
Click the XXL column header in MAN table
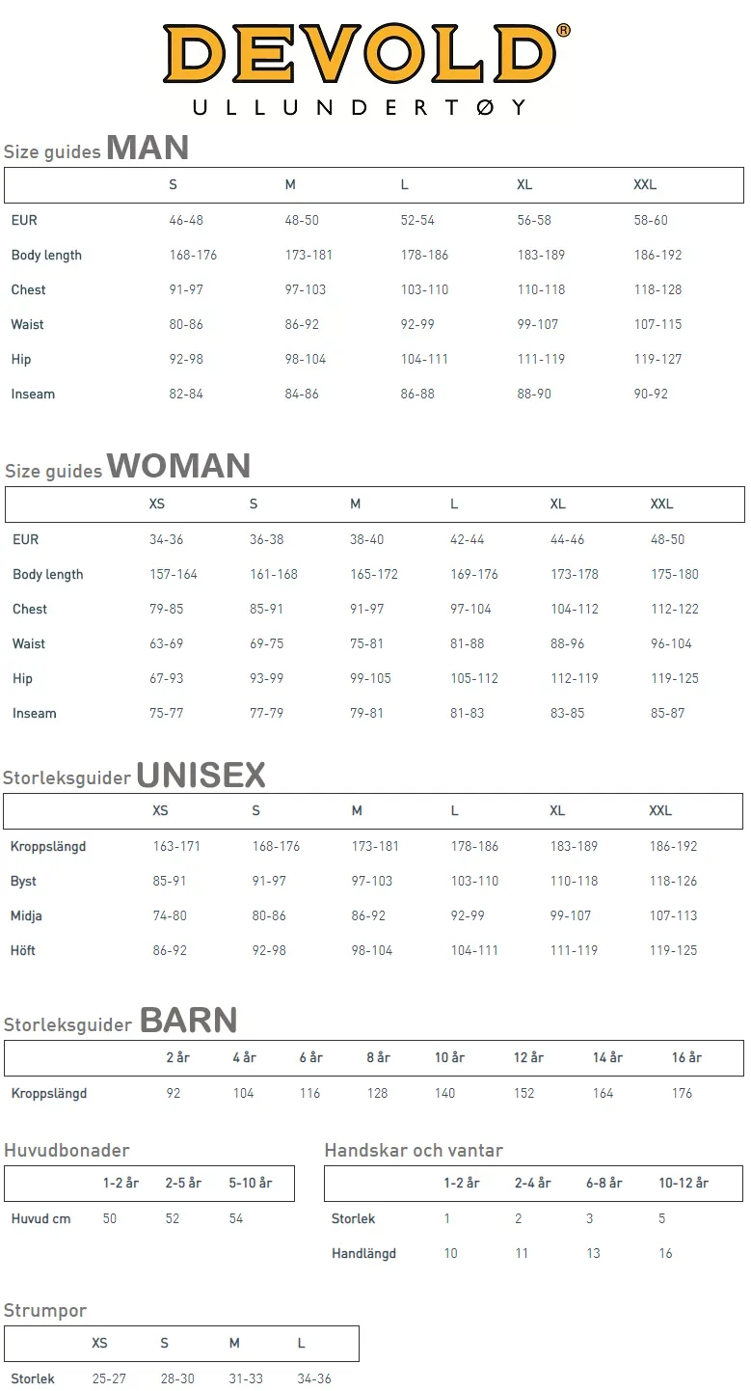tap(645, 184)
